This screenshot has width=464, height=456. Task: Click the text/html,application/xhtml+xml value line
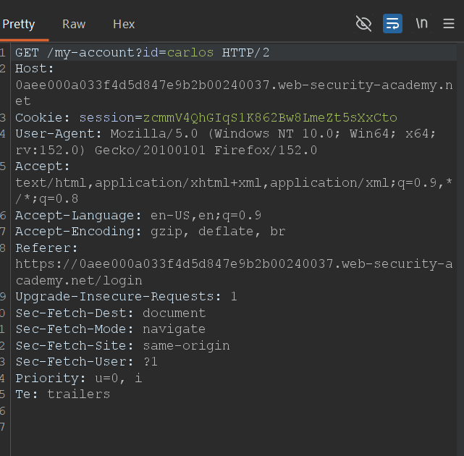pyautogui.click(x=234, y=183)
